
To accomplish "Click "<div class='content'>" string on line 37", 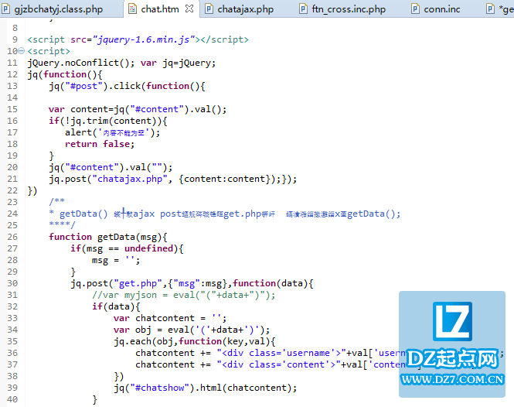I will (278, 364).
